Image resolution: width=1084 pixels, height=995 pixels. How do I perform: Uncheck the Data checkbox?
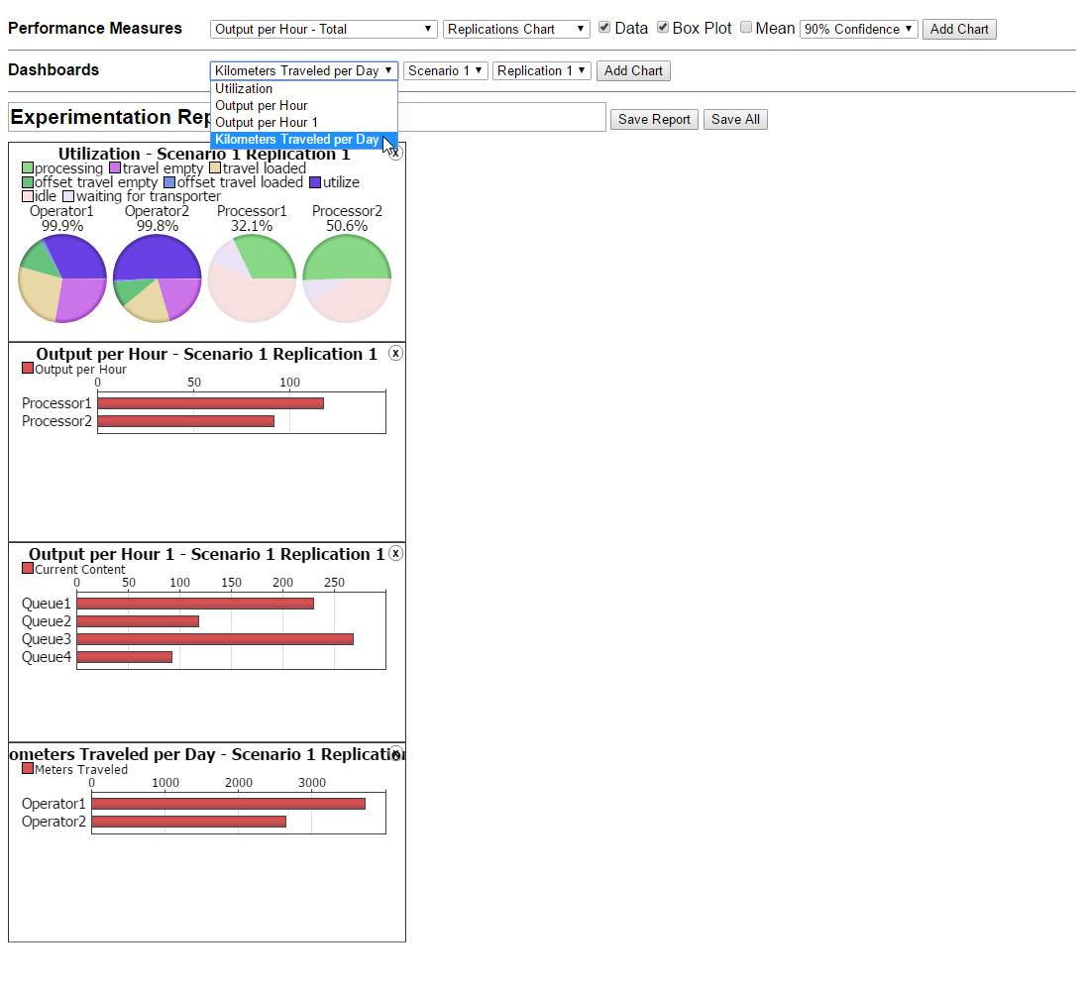pos(604,28)
